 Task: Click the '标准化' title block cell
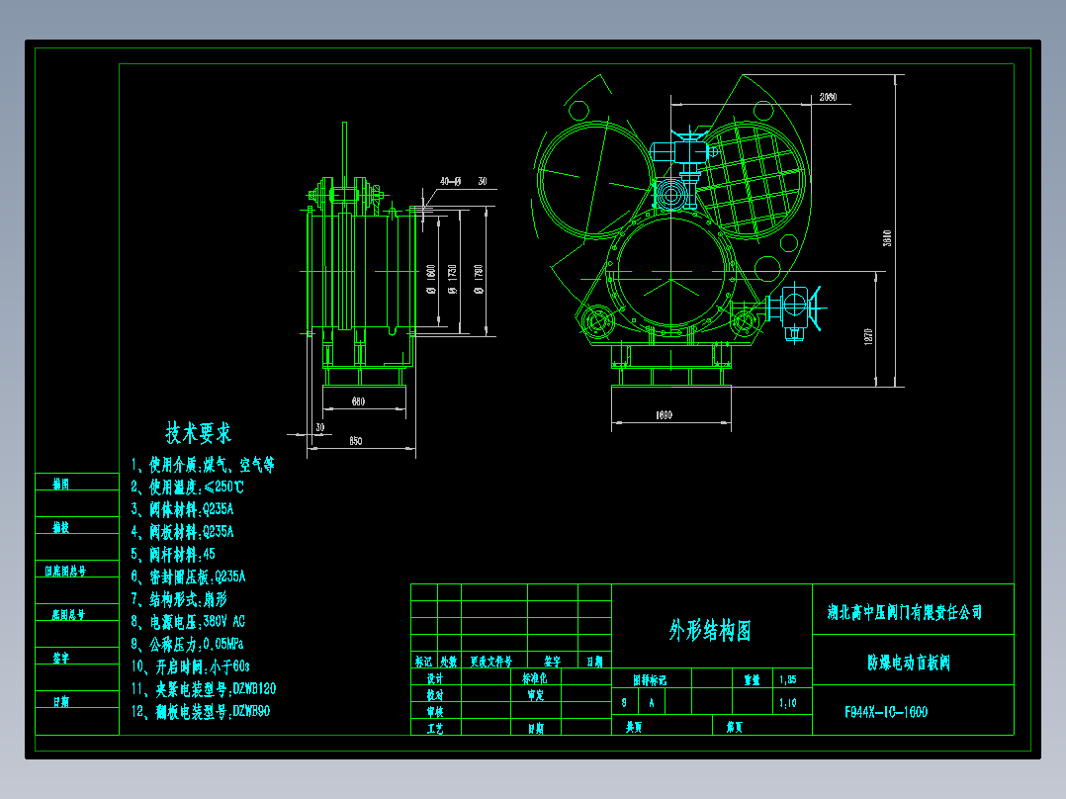pyautogui.click(x=534, y=678)
